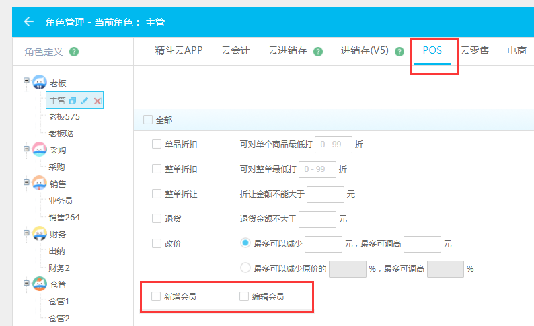The width and height of the screenshot is (534, 326).
Task: Enable the 单品折扣 checkbox
Action: point(157,144)
